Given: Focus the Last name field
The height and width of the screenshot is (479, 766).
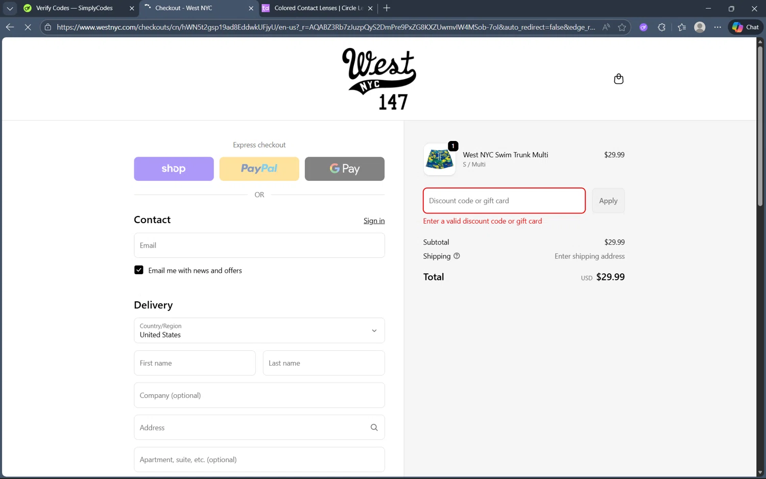Looking at the screenshot, I should (324, 363).
